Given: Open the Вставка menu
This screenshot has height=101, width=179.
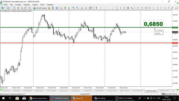Looking at the screenshot, I should click(x=18, y=5).
